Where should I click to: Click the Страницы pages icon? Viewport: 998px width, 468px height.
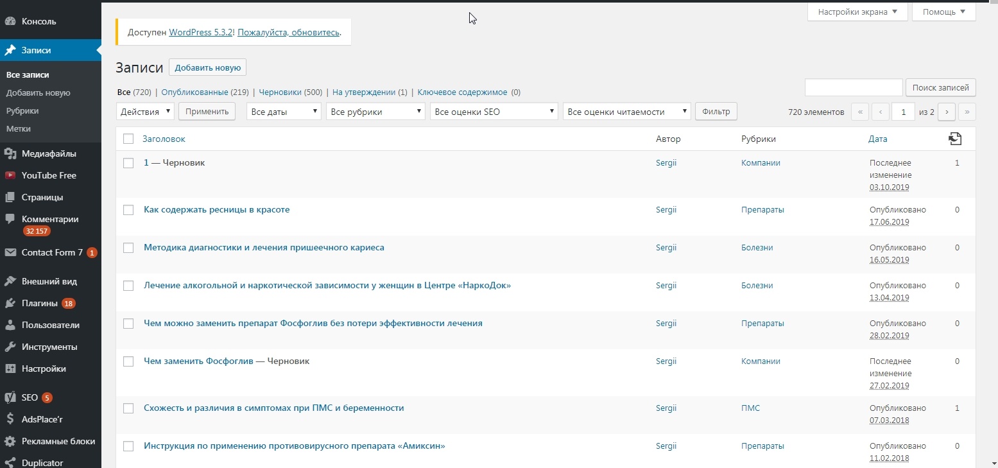click(x=10, y=197)
